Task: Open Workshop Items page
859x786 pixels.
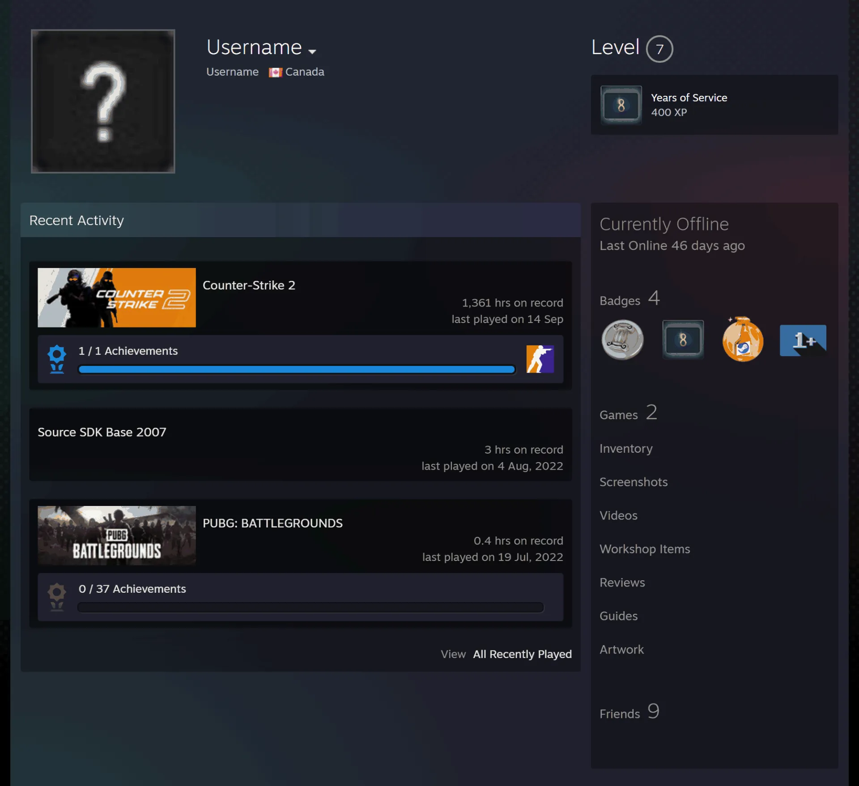Action: [x=645, y=549]
